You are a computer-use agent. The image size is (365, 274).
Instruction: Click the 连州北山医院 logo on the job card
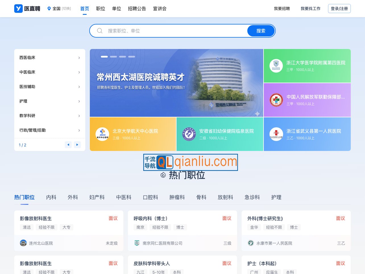[x=23, y=243]
